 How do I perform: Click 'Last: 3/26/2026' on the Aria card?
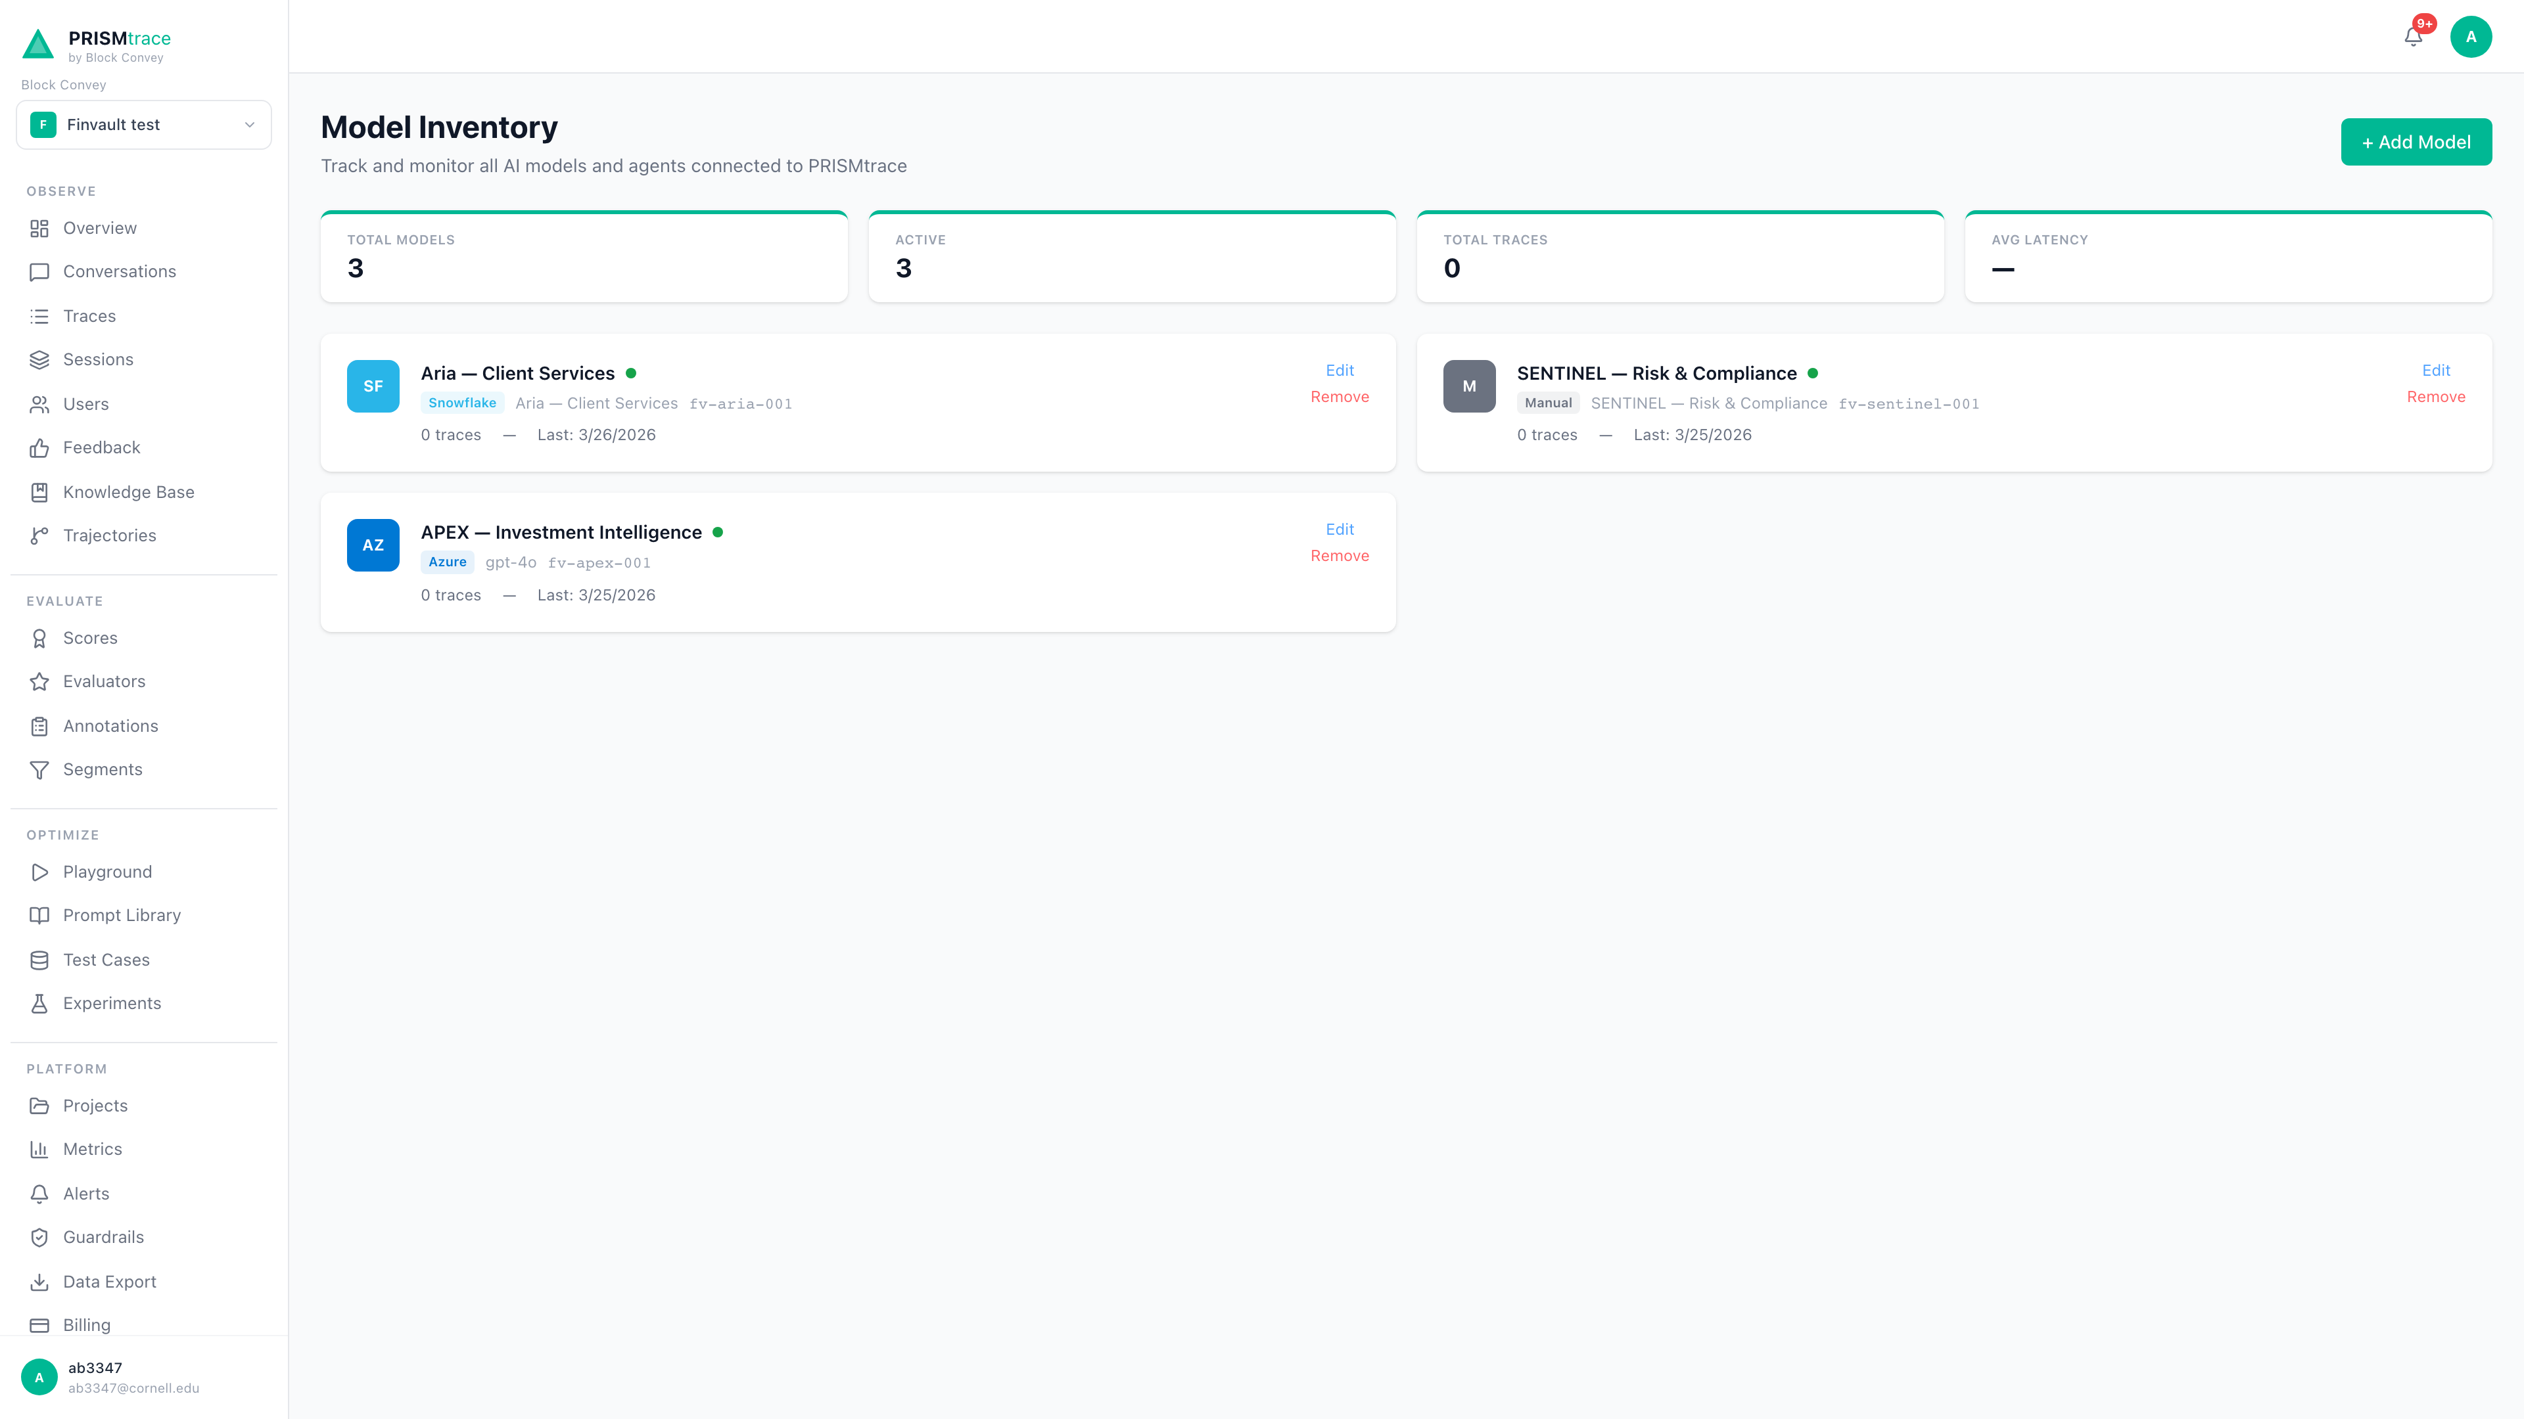point(597,435)
